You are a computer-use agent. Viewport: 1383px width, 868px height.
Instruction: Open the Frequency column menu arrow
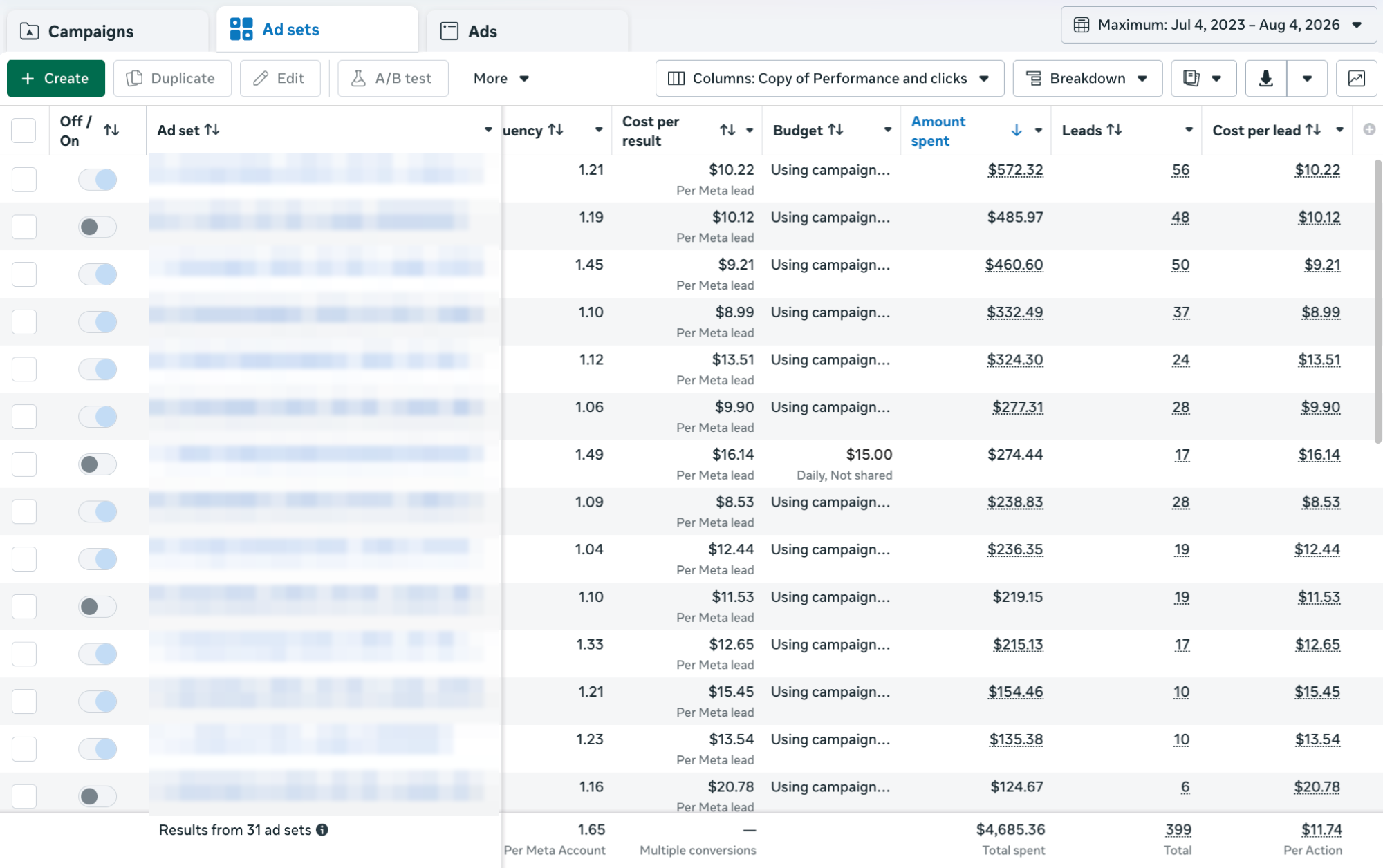599,130
